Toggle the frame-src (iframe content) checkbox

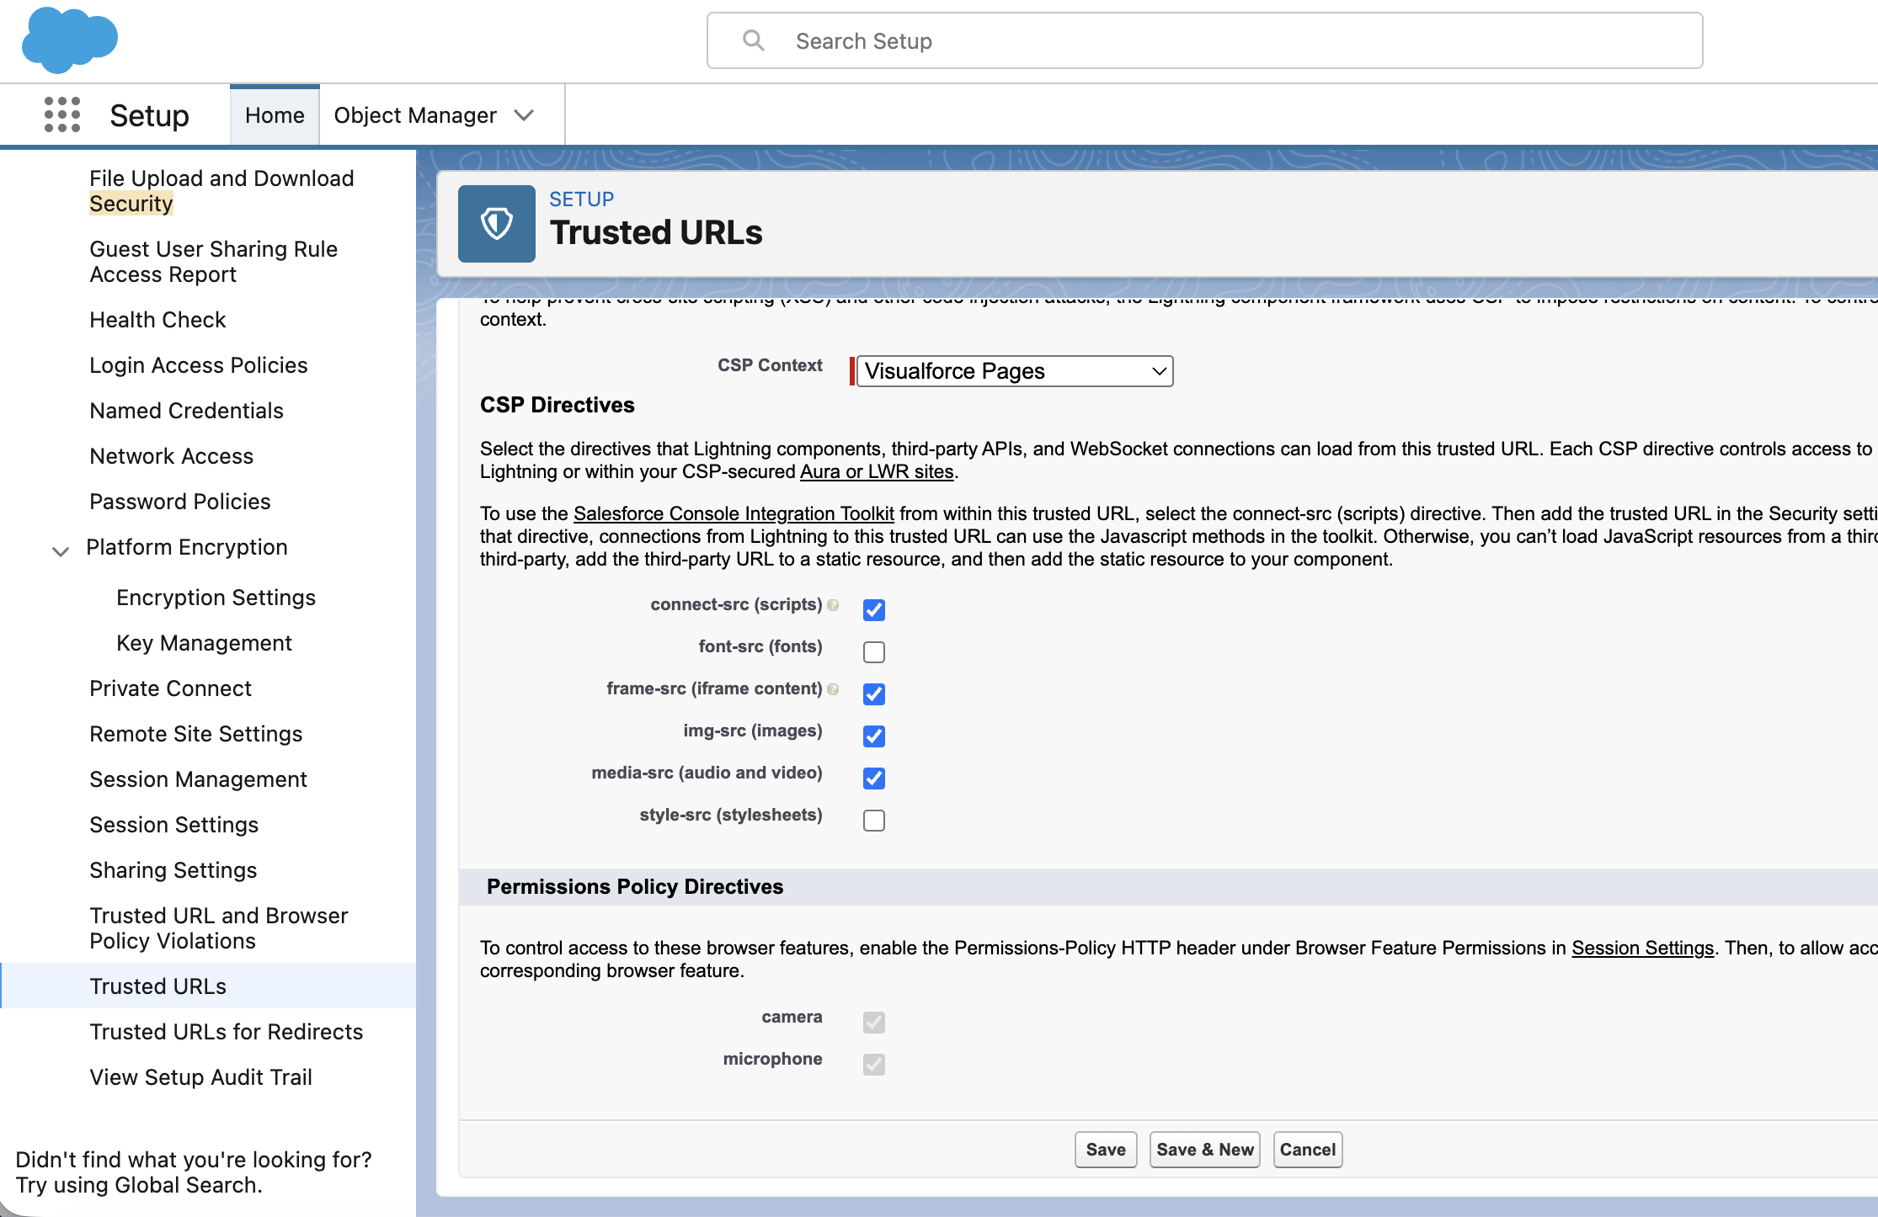(874, 694)
